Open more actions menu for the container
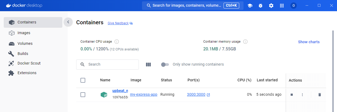Image resolution: width=337 pixels, height=112 pixels. [x=302, y=94]
